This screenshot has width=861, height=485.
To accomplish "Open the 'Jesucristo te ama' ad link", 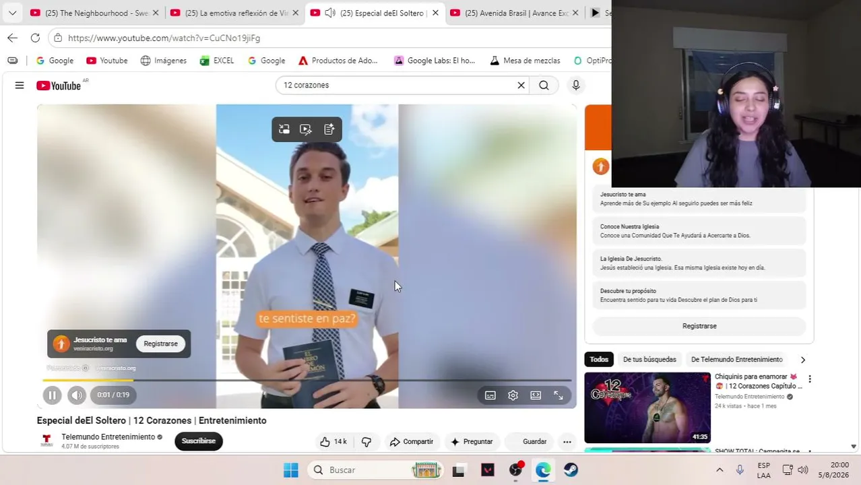I will (699, 199).
